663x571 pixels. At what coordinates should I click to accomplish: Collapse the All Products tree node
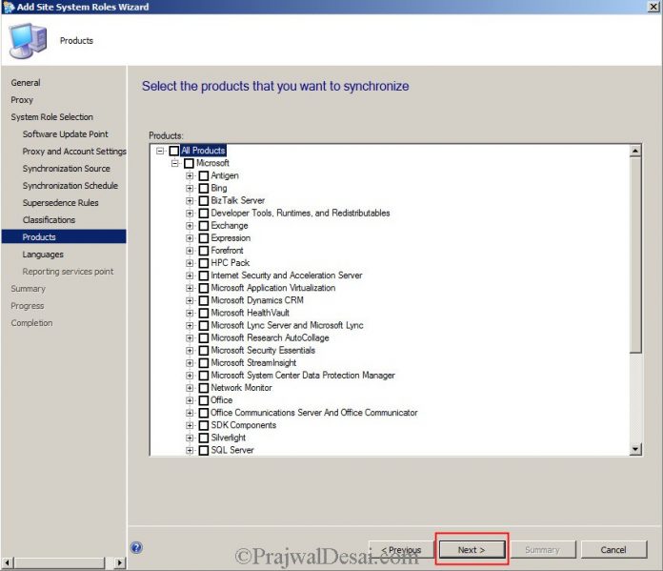[x=160, y=151]
